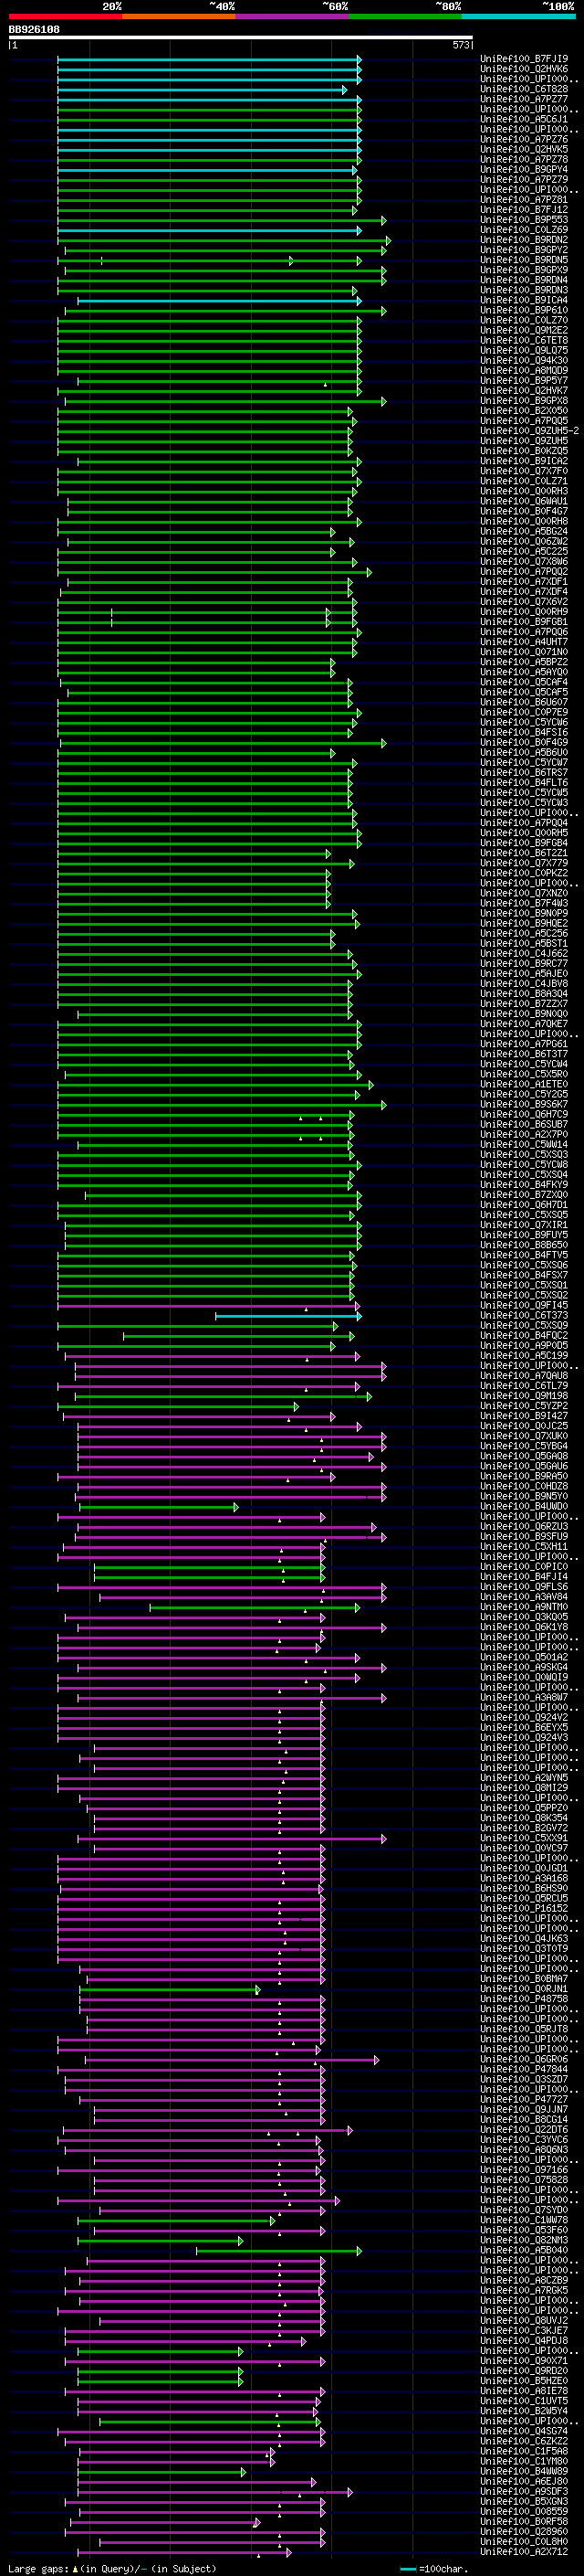Select the UniRef100_C6T828 label

point(524,89)
